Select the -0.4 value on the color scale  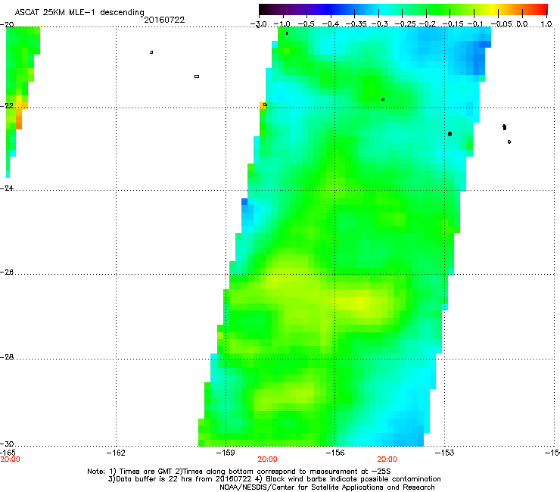(331, 24)
